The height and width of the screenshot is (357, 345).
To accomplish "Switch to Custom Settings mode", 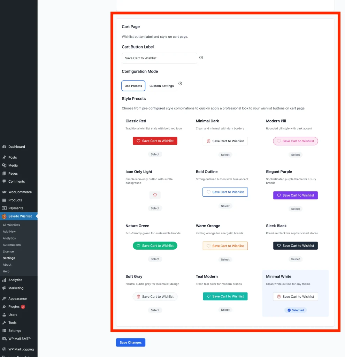I will pyautogui.click(x=162, y=86).
